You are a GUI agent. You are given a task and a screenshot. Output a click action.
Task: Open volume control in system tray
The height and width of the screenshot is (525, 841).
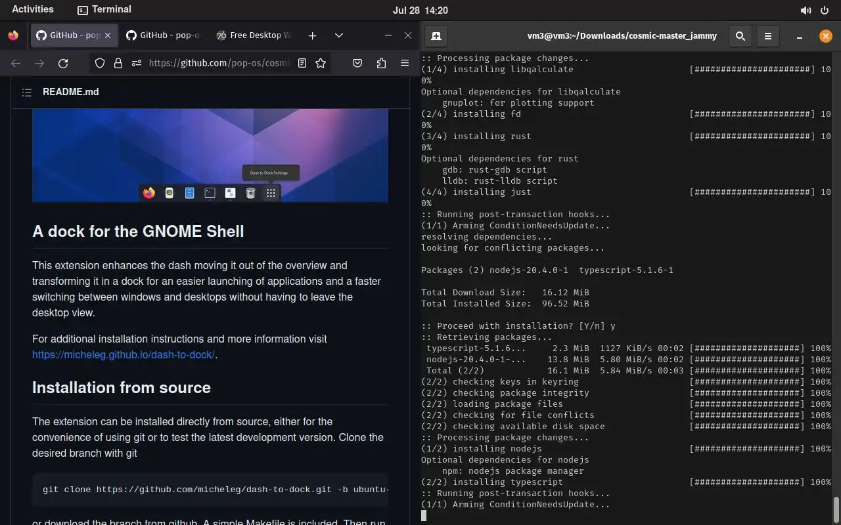[x=806, y=10]
